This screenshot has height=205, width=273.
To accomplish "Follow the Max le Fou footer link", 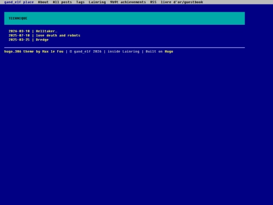I will click(x=53, y=52).
